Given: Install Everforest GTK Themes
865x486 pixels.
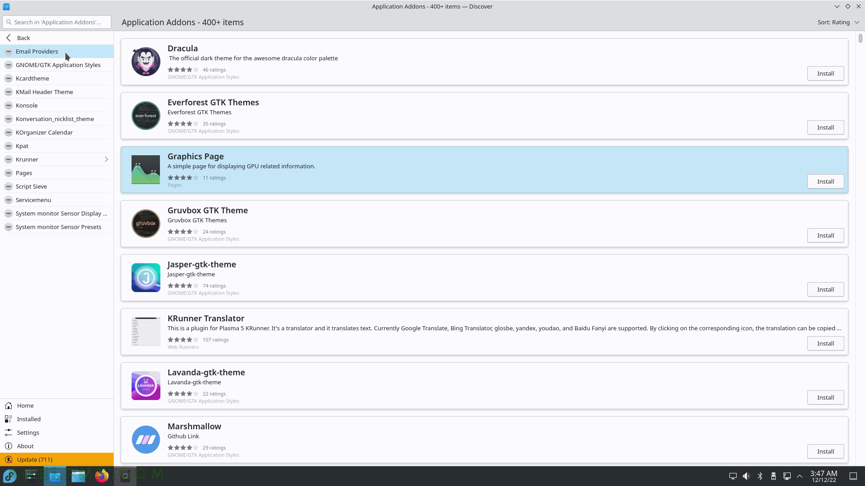Looking at the screenshot, I should click(825, 127).
